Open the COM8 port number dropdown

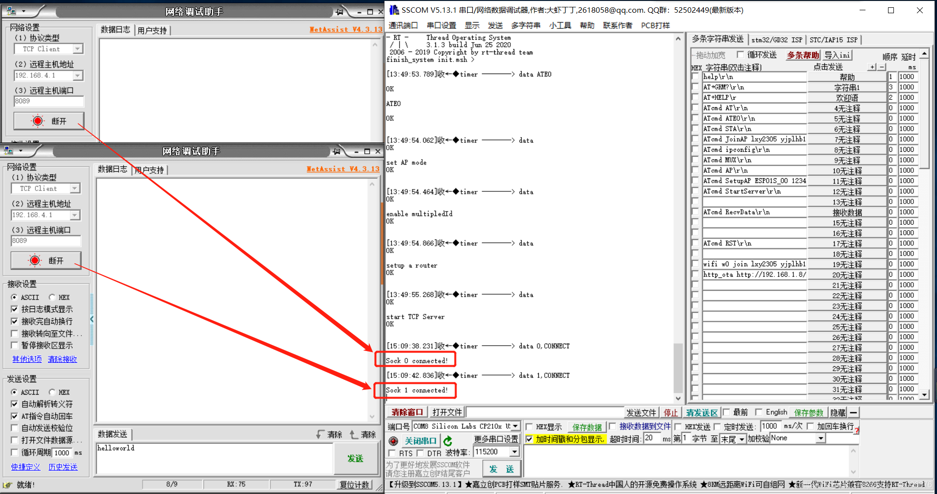tap(515, 426)
